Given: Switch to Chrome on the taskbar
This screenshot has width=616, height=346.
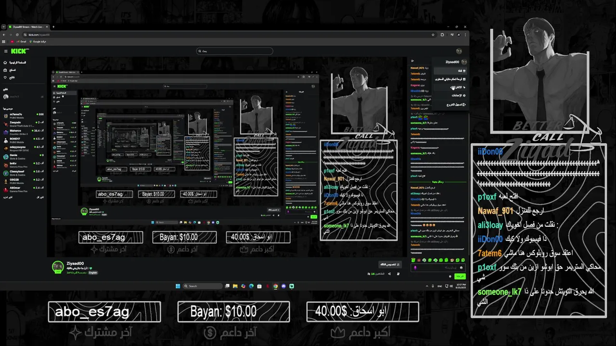Looking at the screenshot, I should [x=275, y=286].
